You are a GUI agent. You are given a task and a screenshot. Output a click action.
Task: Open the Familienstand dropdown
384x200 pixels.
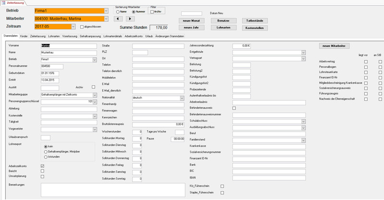pyautogui.click(x=303, y=140)
